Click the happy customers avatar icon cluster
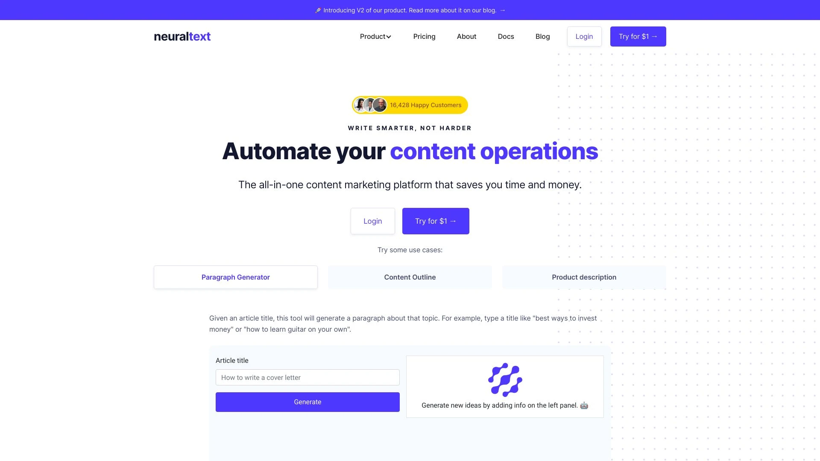 [371, 105]
